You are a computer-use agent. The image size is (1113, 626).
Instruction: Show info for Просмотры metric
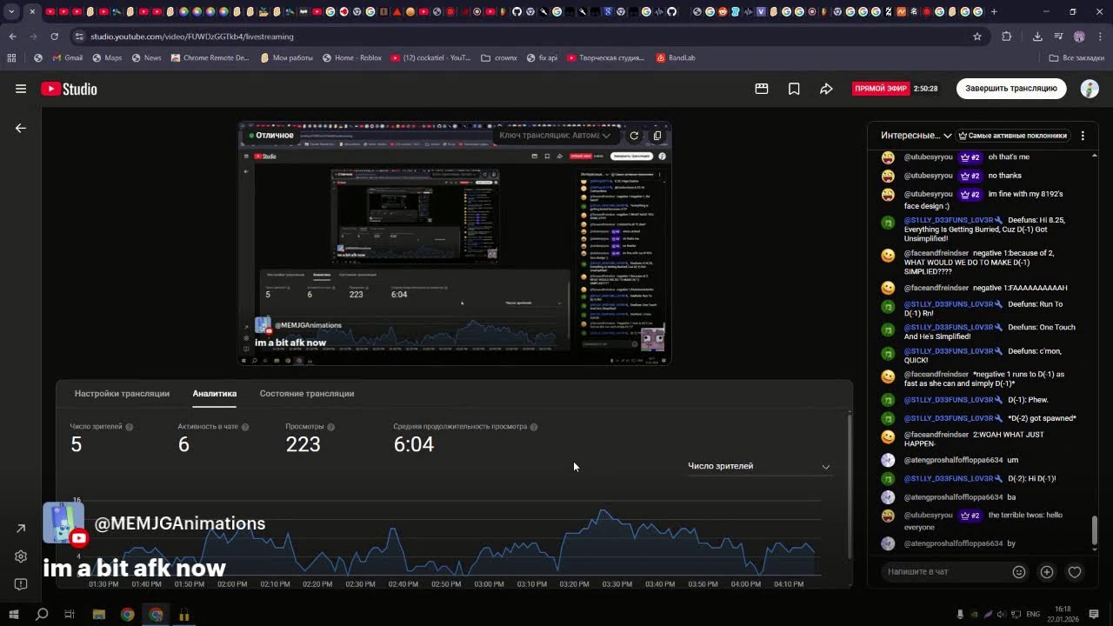tap(331, 427)
